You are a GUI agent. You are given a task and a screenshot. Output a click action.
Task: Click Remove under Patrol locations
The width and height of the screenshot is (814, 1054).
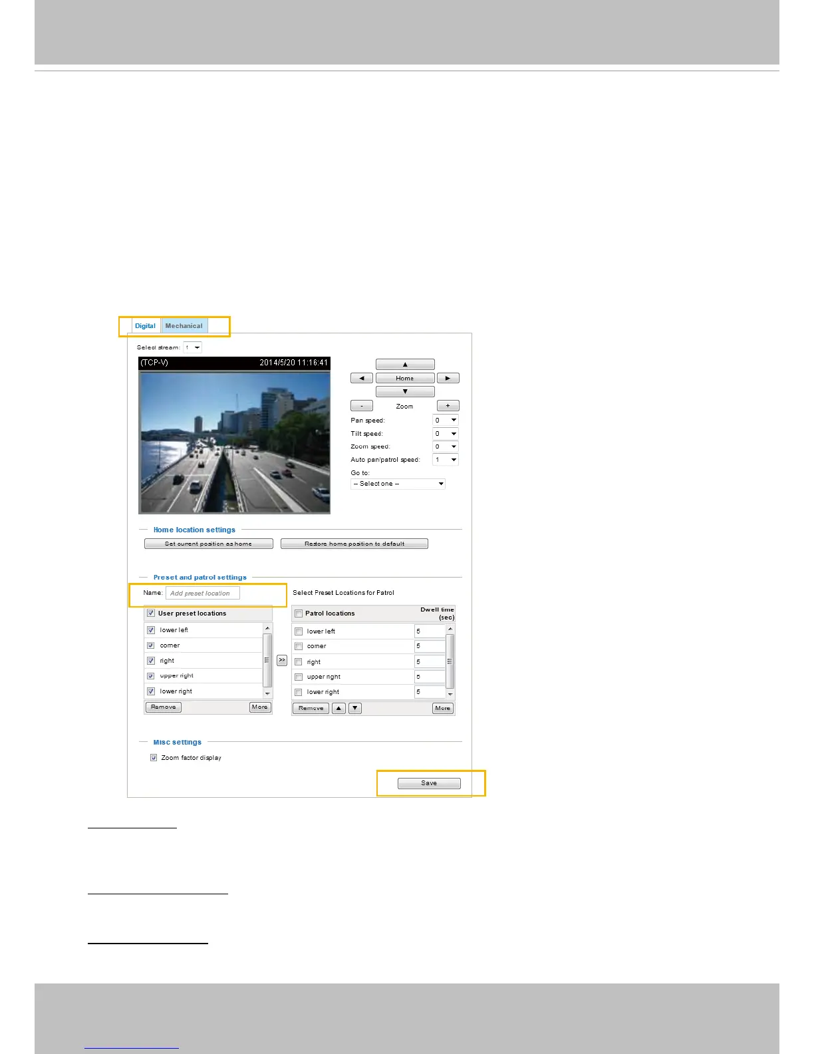coord(311,708)
